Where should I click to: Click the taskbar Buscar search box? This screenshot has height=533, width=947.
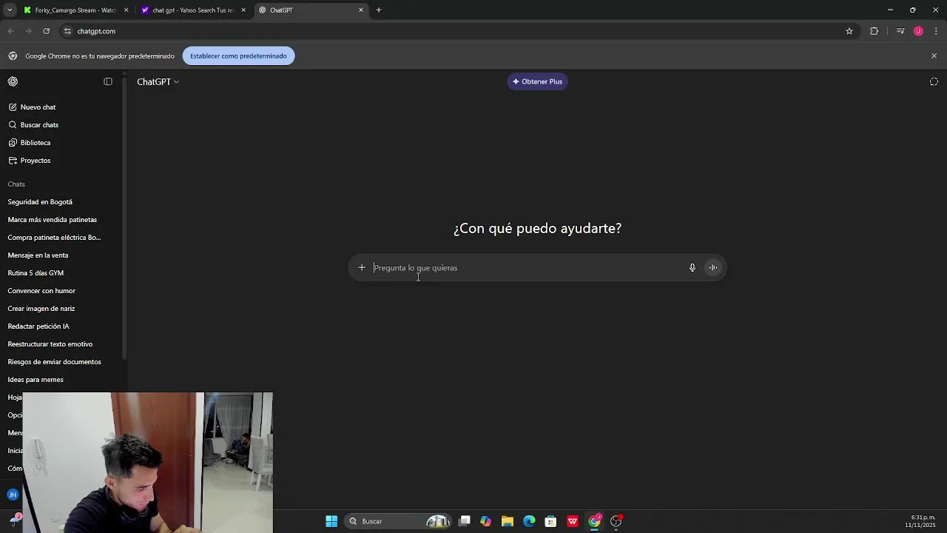click(400, 521)
